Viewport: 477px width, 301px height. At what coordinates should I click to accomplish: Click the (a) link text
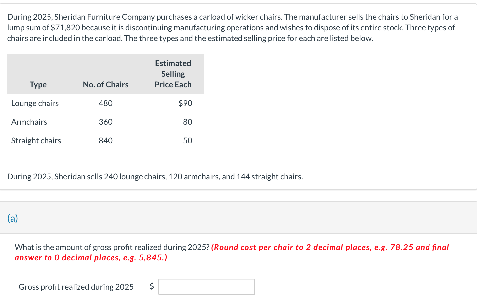[12, 218]
